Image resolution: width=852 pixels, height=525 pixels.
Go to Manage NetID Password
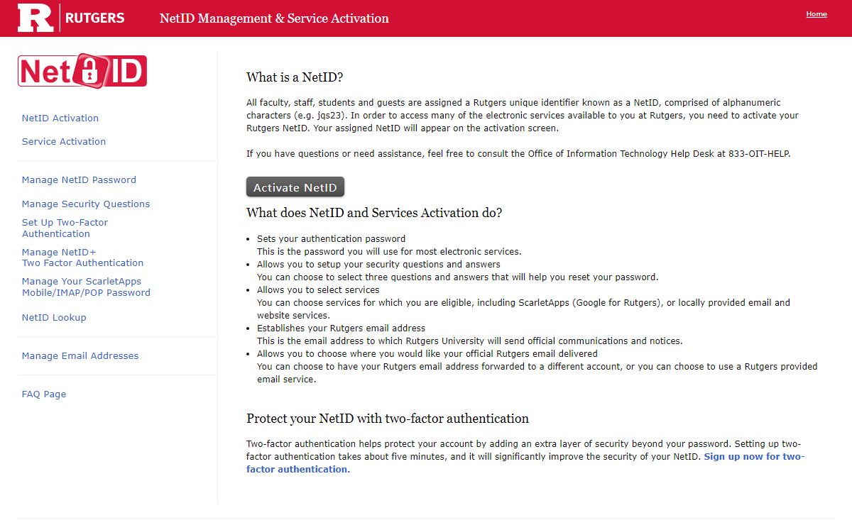click(x=79, y=180)
